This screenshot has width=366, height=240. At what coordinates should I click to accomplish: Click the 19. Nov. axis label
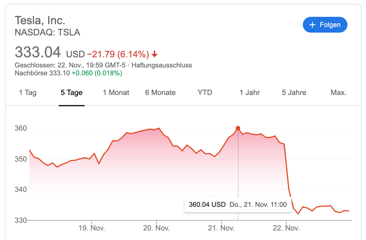(92, 228)
